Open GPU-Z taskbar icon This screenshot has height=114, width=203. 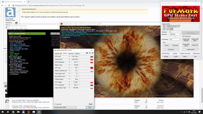click(x=39, y=112)
